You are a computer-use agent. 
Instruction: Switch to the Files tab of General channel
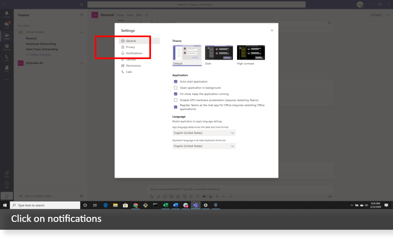coord(130,15)
